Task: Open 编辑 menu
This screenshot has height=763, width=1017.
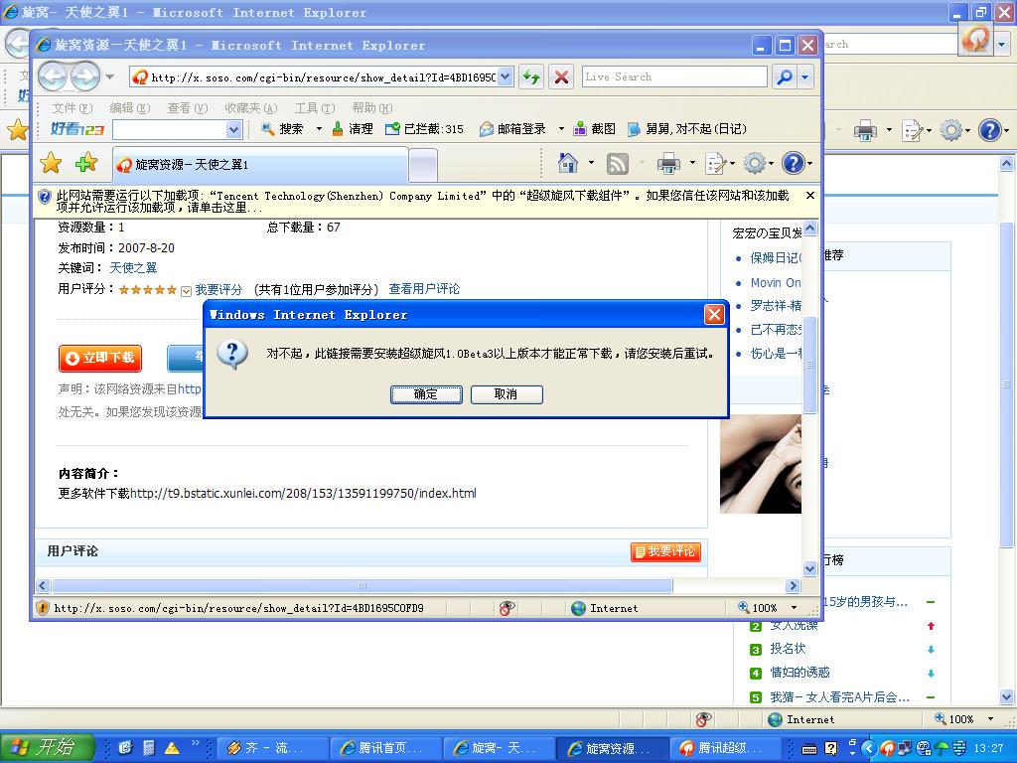Action: click(x=130, y=107)
